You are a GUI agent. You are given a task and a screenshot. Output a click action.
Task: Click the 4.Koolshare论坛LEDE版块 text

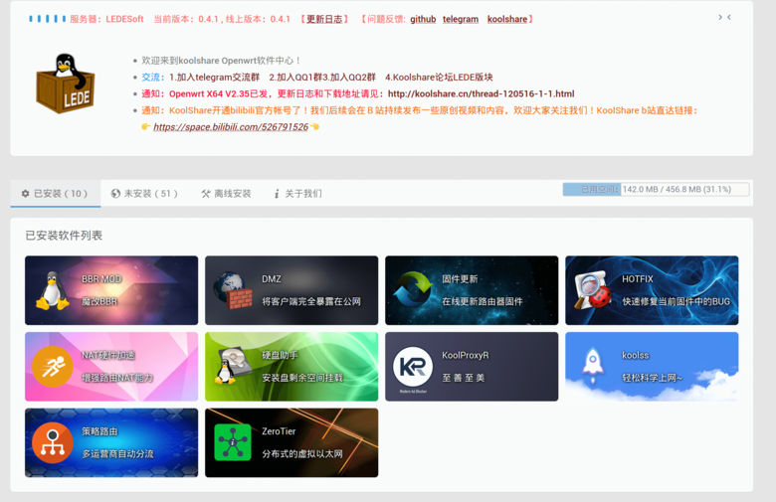439,78
